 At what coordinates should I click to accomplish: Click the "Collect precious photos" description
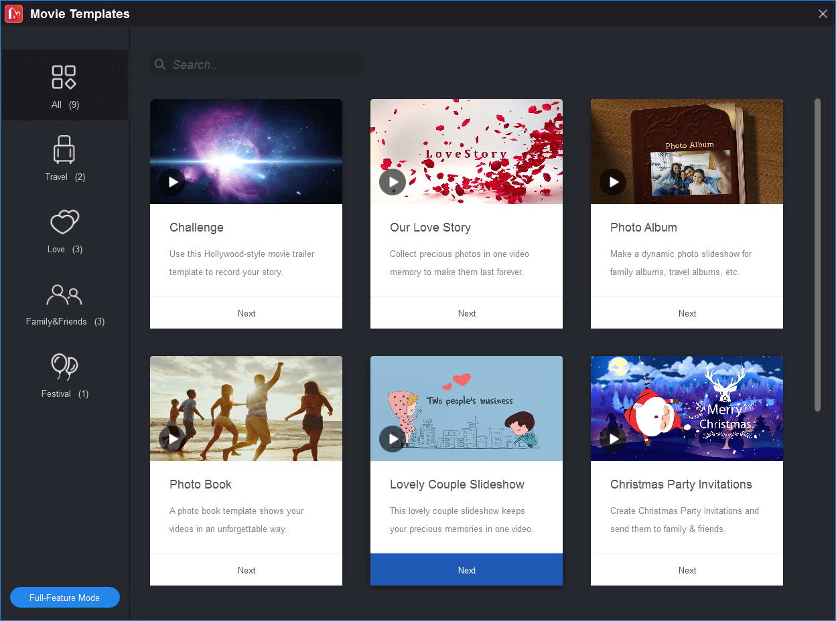coord(460,263)
